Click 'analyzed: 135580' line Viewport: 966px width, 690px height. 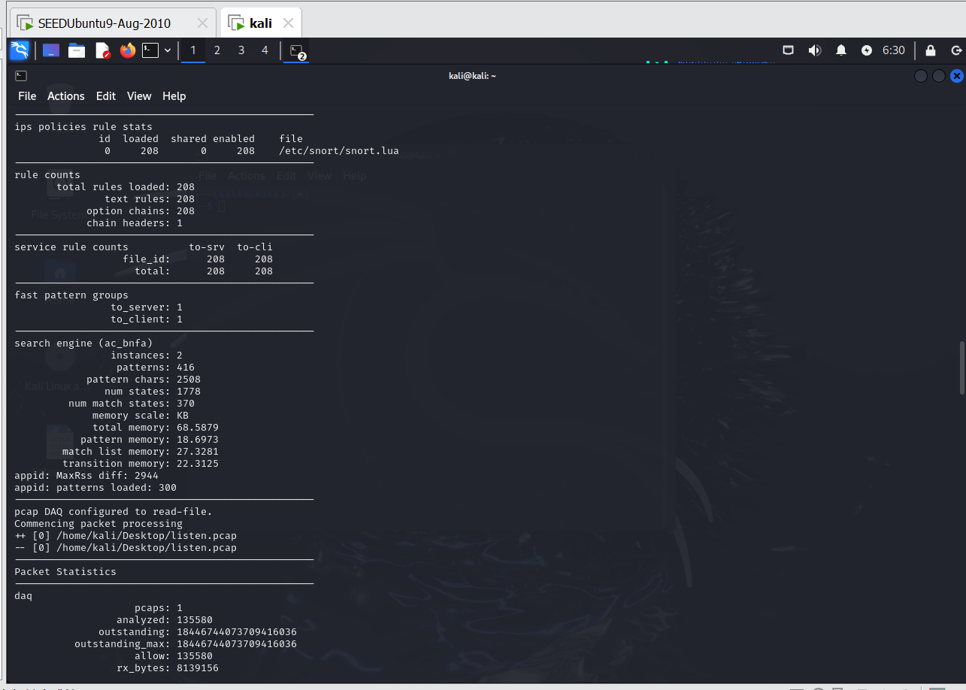coord(165,620)
